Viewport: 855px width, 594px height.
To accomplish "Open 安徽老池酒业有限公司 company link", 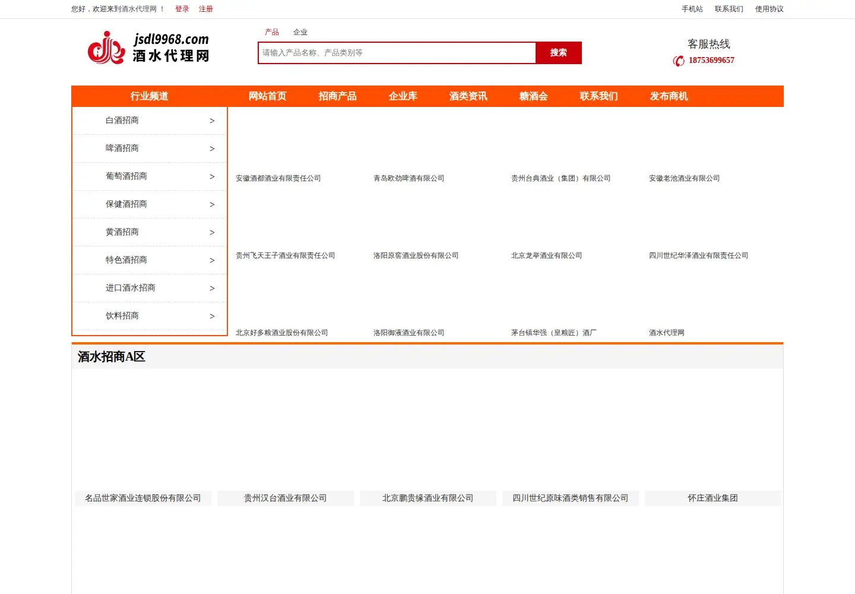I will point(685,178).
